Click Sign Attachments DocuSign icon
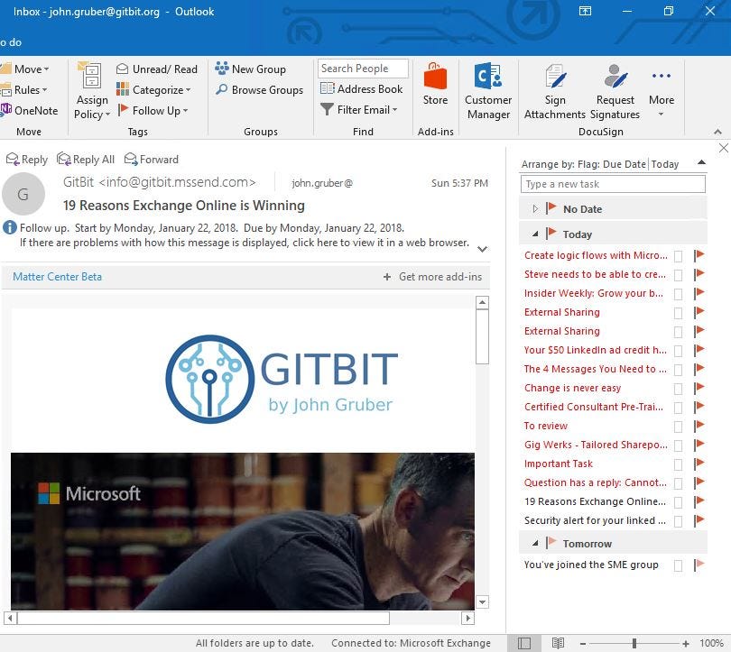Screen dimensions: 731x652 555,91
